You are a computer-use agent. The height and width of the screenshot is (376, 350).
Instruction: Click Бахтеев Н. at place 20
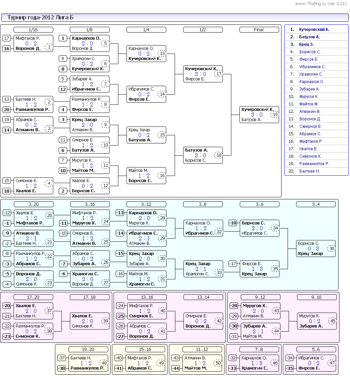(309, 171)
